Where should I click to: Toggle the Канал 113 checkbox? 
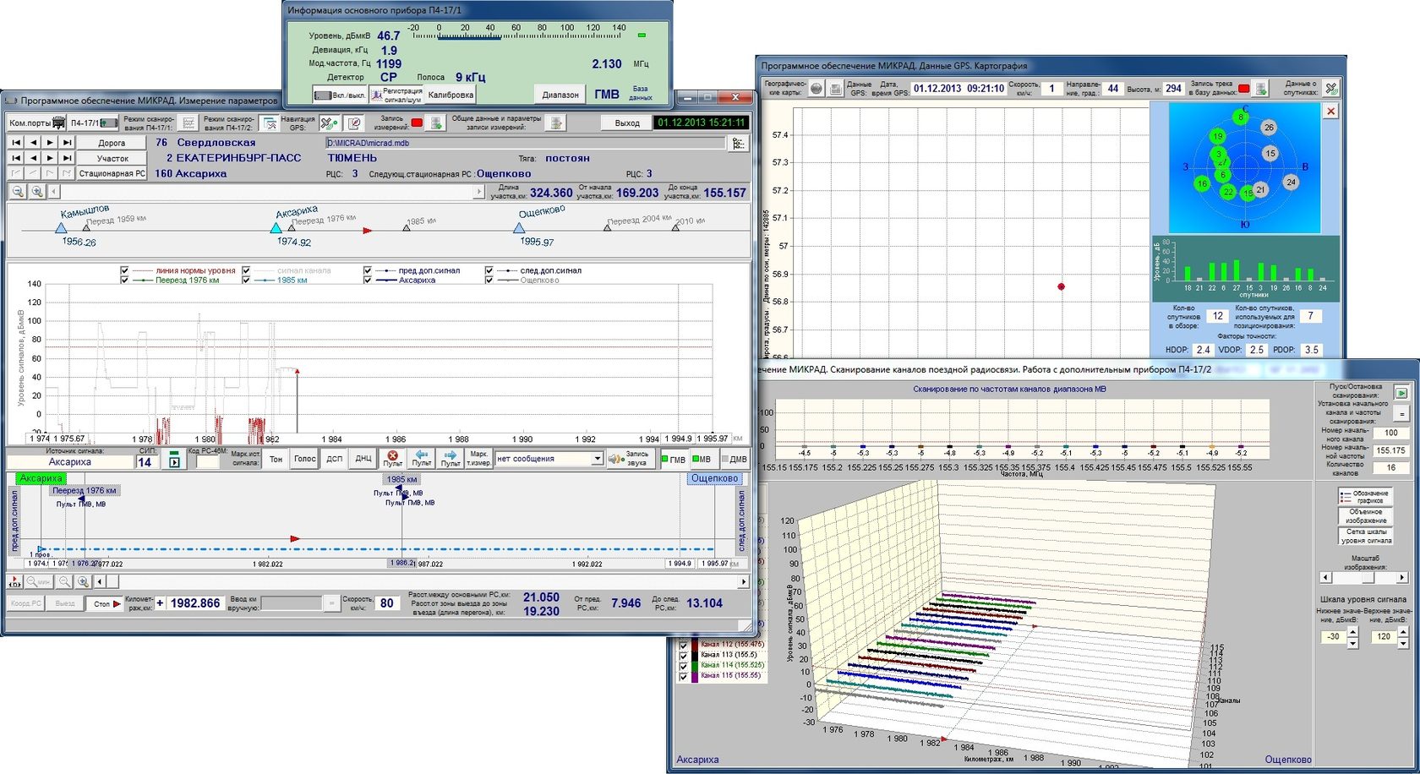[684, 655]
